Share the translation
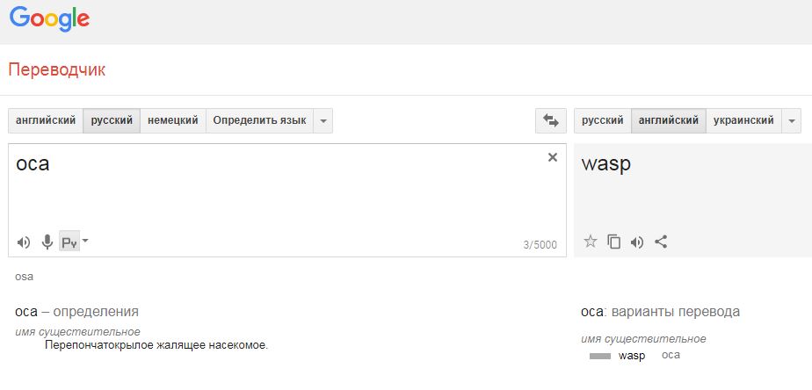Screen dimensions: 812x390 point(661,242)
